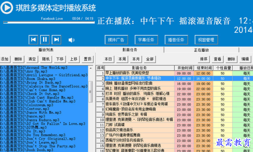The height and width of the screenshot is (152, 253).
Task: Select task row 极品英文精选音乐
Action: (x=140, y=130)
